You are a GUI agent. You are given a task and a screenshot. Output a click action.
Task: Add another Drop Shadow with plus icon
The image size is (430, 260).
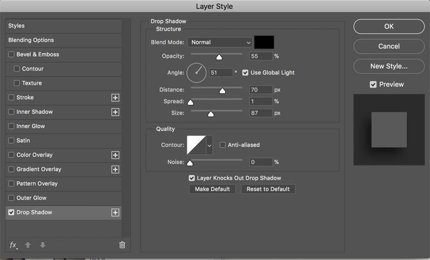tap(115, 212)
